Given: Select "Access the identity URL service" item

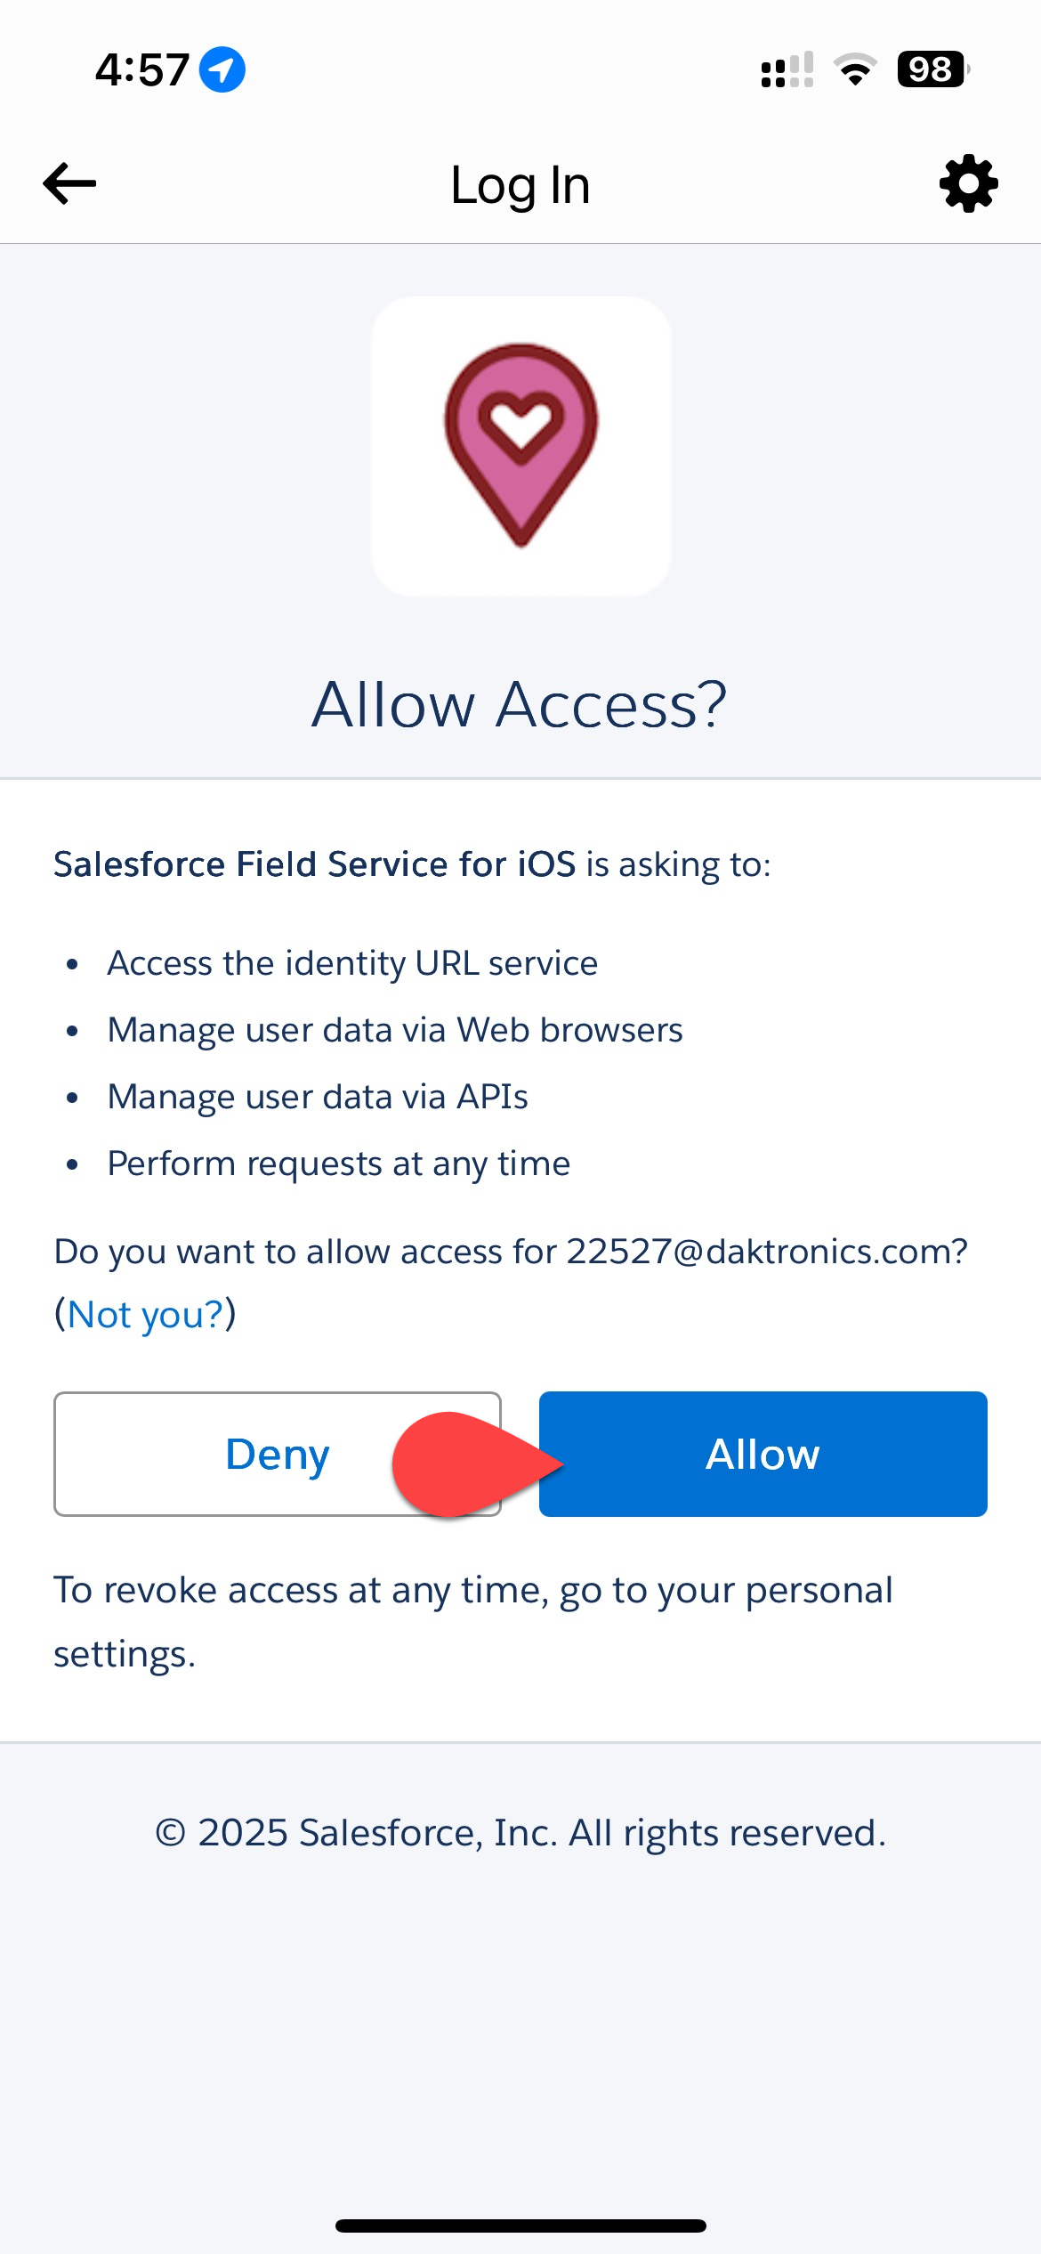Looking at the screenshot, I should tap(352, 963).
